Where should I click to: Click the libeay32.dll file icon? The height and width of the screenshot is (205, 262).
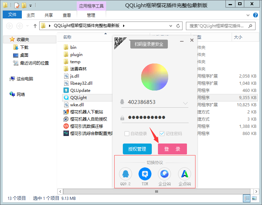pyautogui.click(x=66, y=83)
